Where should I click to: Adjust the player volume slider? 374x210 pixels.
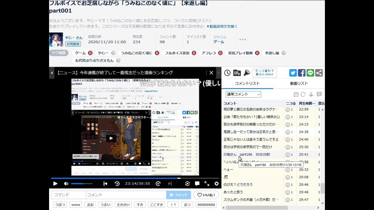(82, 183)
